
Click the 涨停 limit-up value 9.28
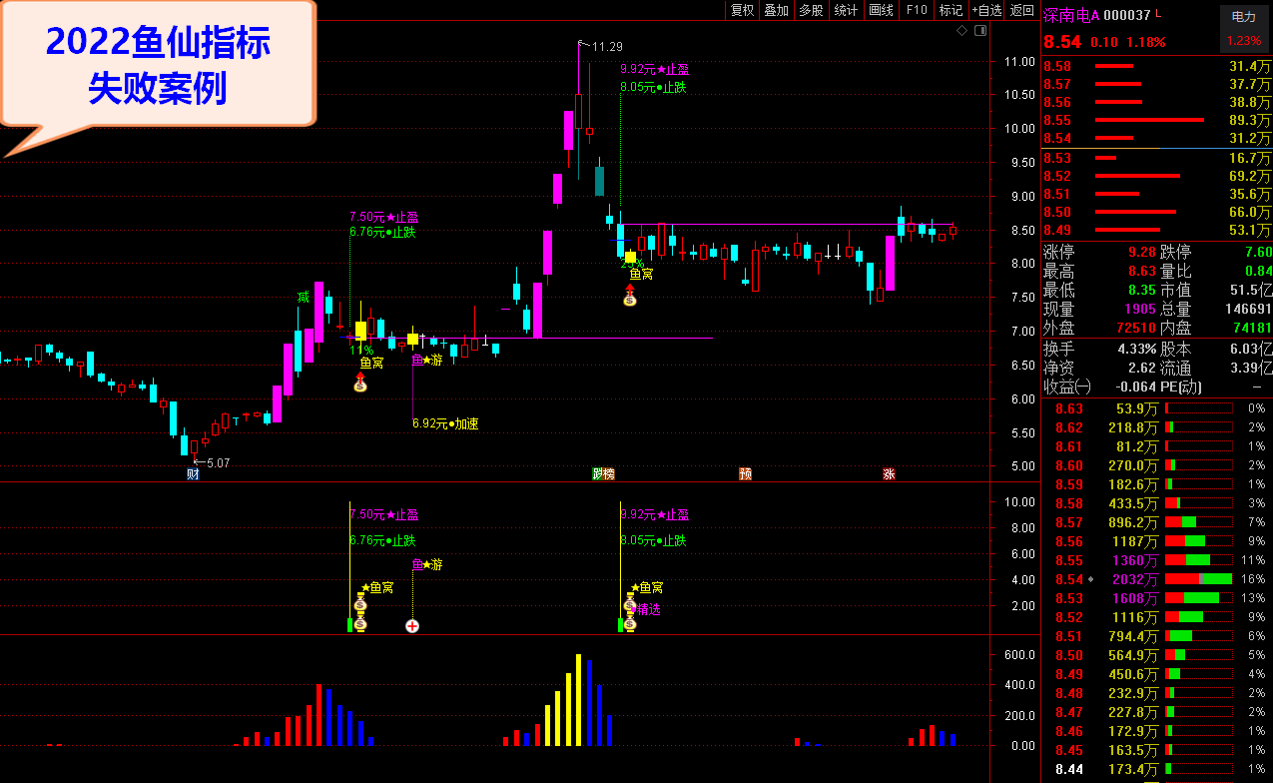pos(1142,253)
